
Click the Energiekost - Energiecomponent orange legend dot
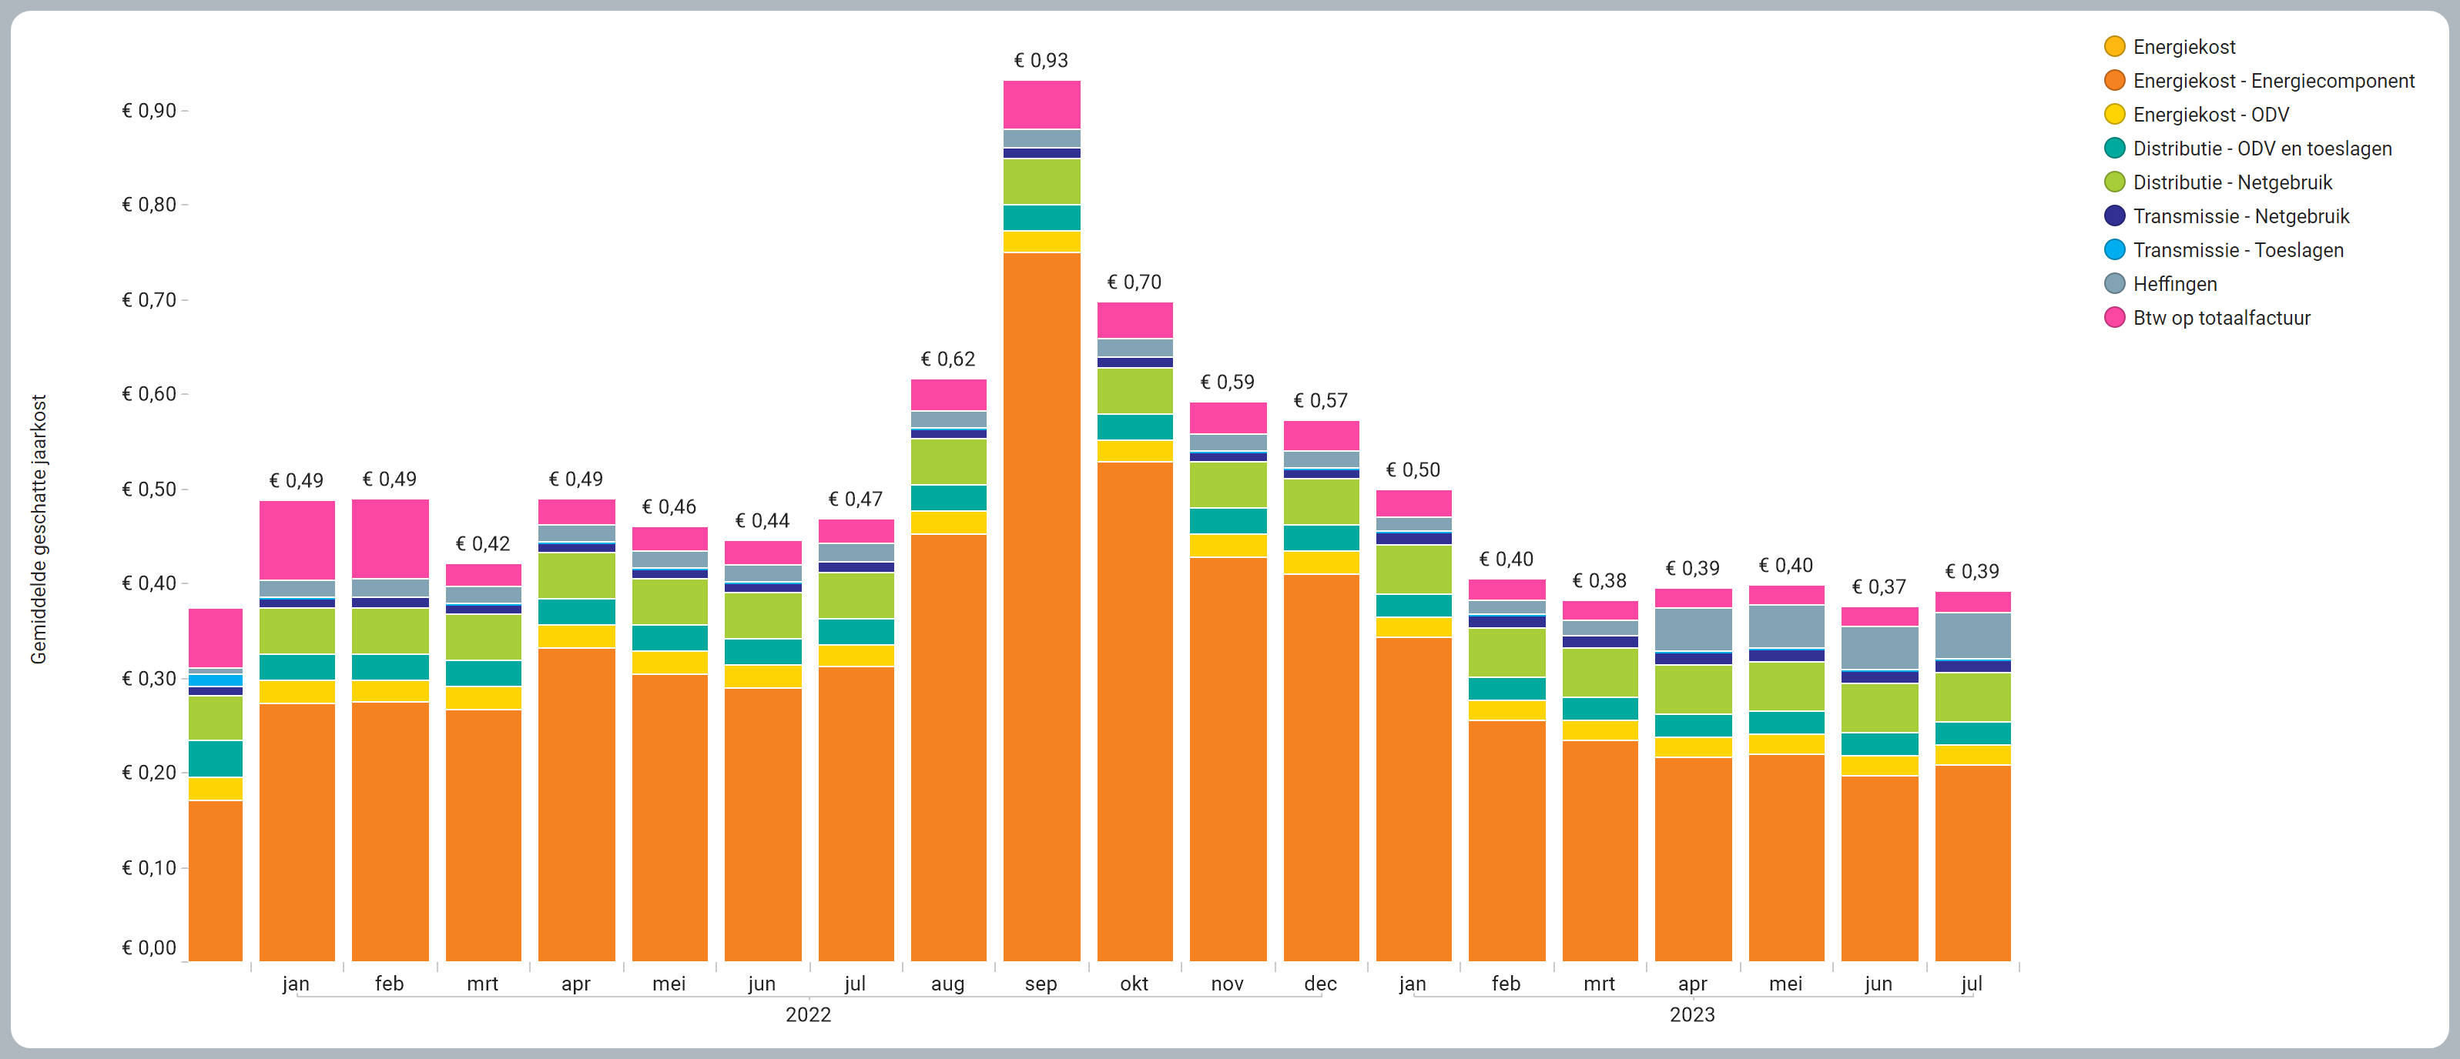pos(2114,80)
